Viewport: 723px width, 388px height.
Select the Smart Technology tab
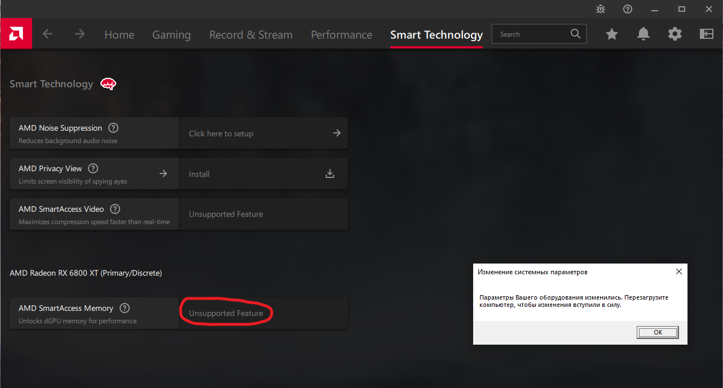pos(437,34)
